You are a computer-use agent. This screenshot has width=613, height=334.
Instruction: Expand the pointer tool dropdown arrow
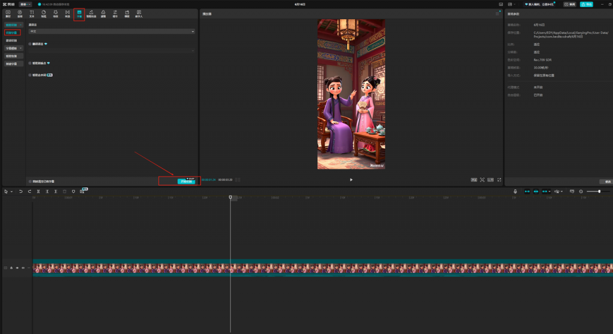pos(12,192)
